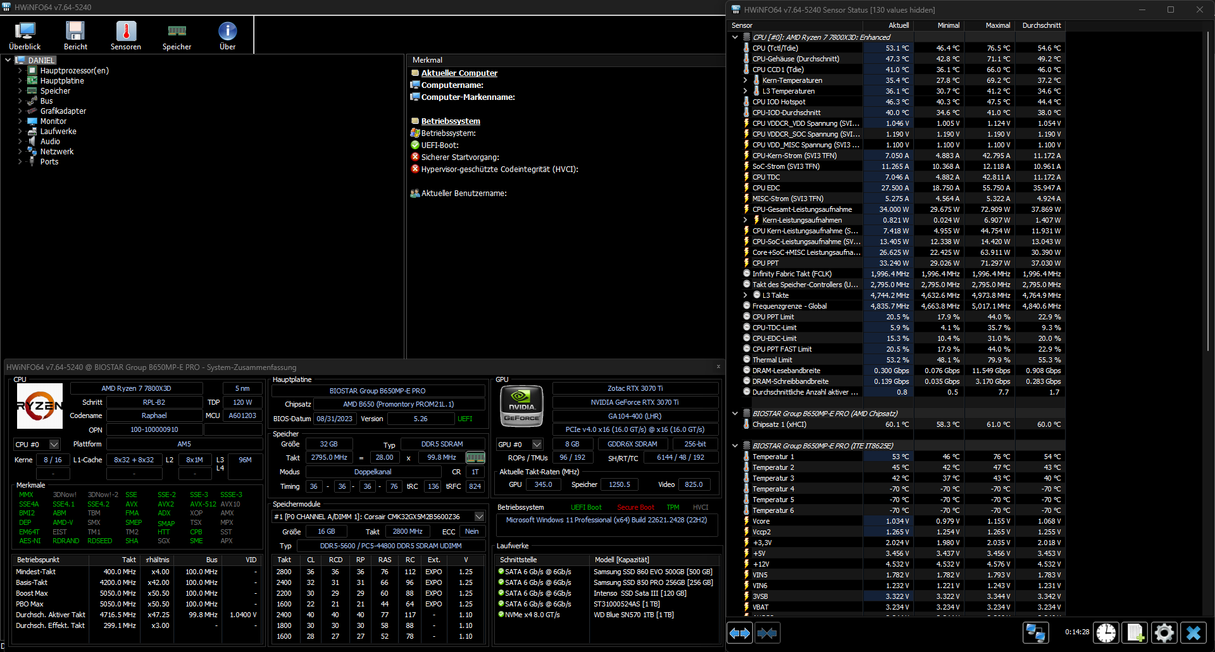
Task: Expand the Kern-Temperaturen sensor group
Action: (745, 80)
